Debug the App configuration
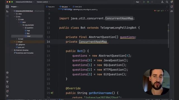This screenshot has height=100, width=179. (148, 2)
